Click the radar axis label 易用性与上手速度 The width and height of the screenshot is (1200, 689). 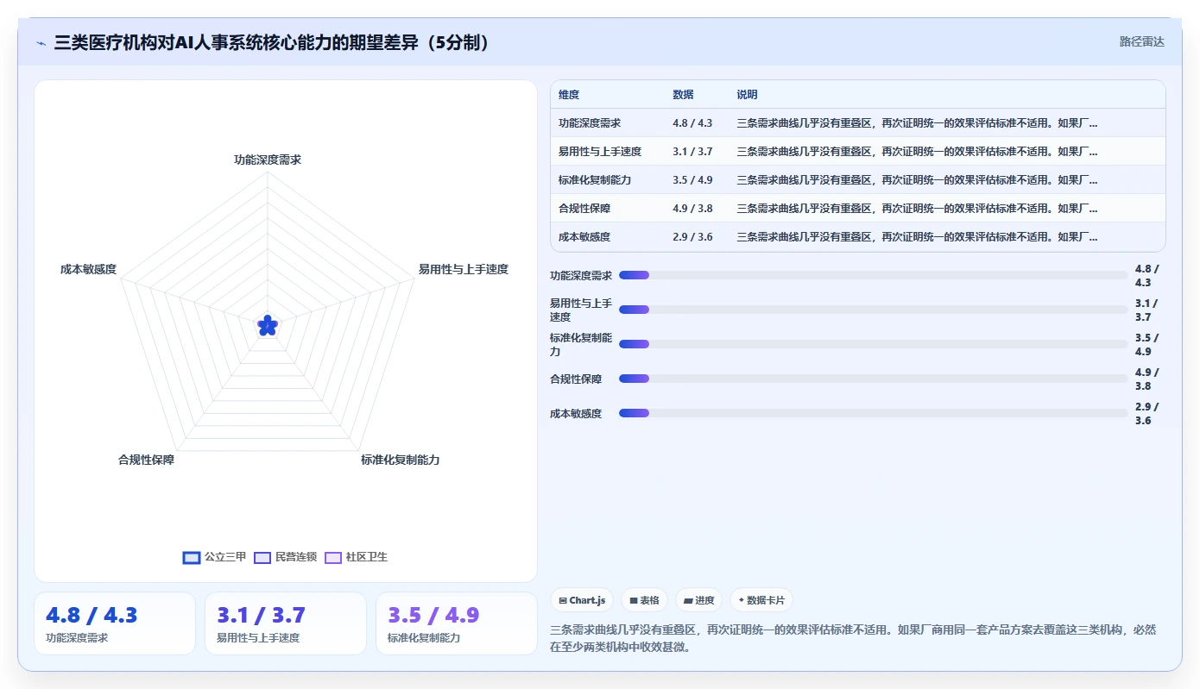(x=464, y=270)
